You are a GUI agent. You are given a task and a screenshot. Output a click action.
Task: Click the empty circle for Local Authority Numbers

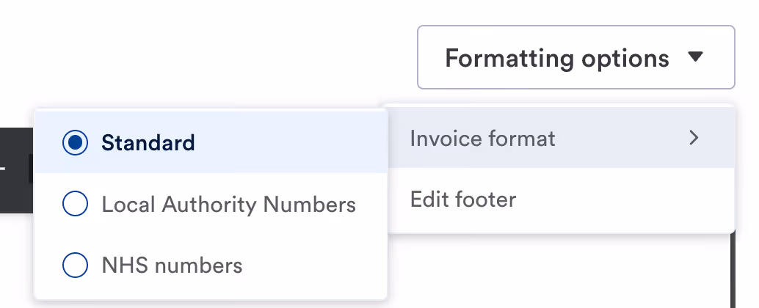coord(76,204)
